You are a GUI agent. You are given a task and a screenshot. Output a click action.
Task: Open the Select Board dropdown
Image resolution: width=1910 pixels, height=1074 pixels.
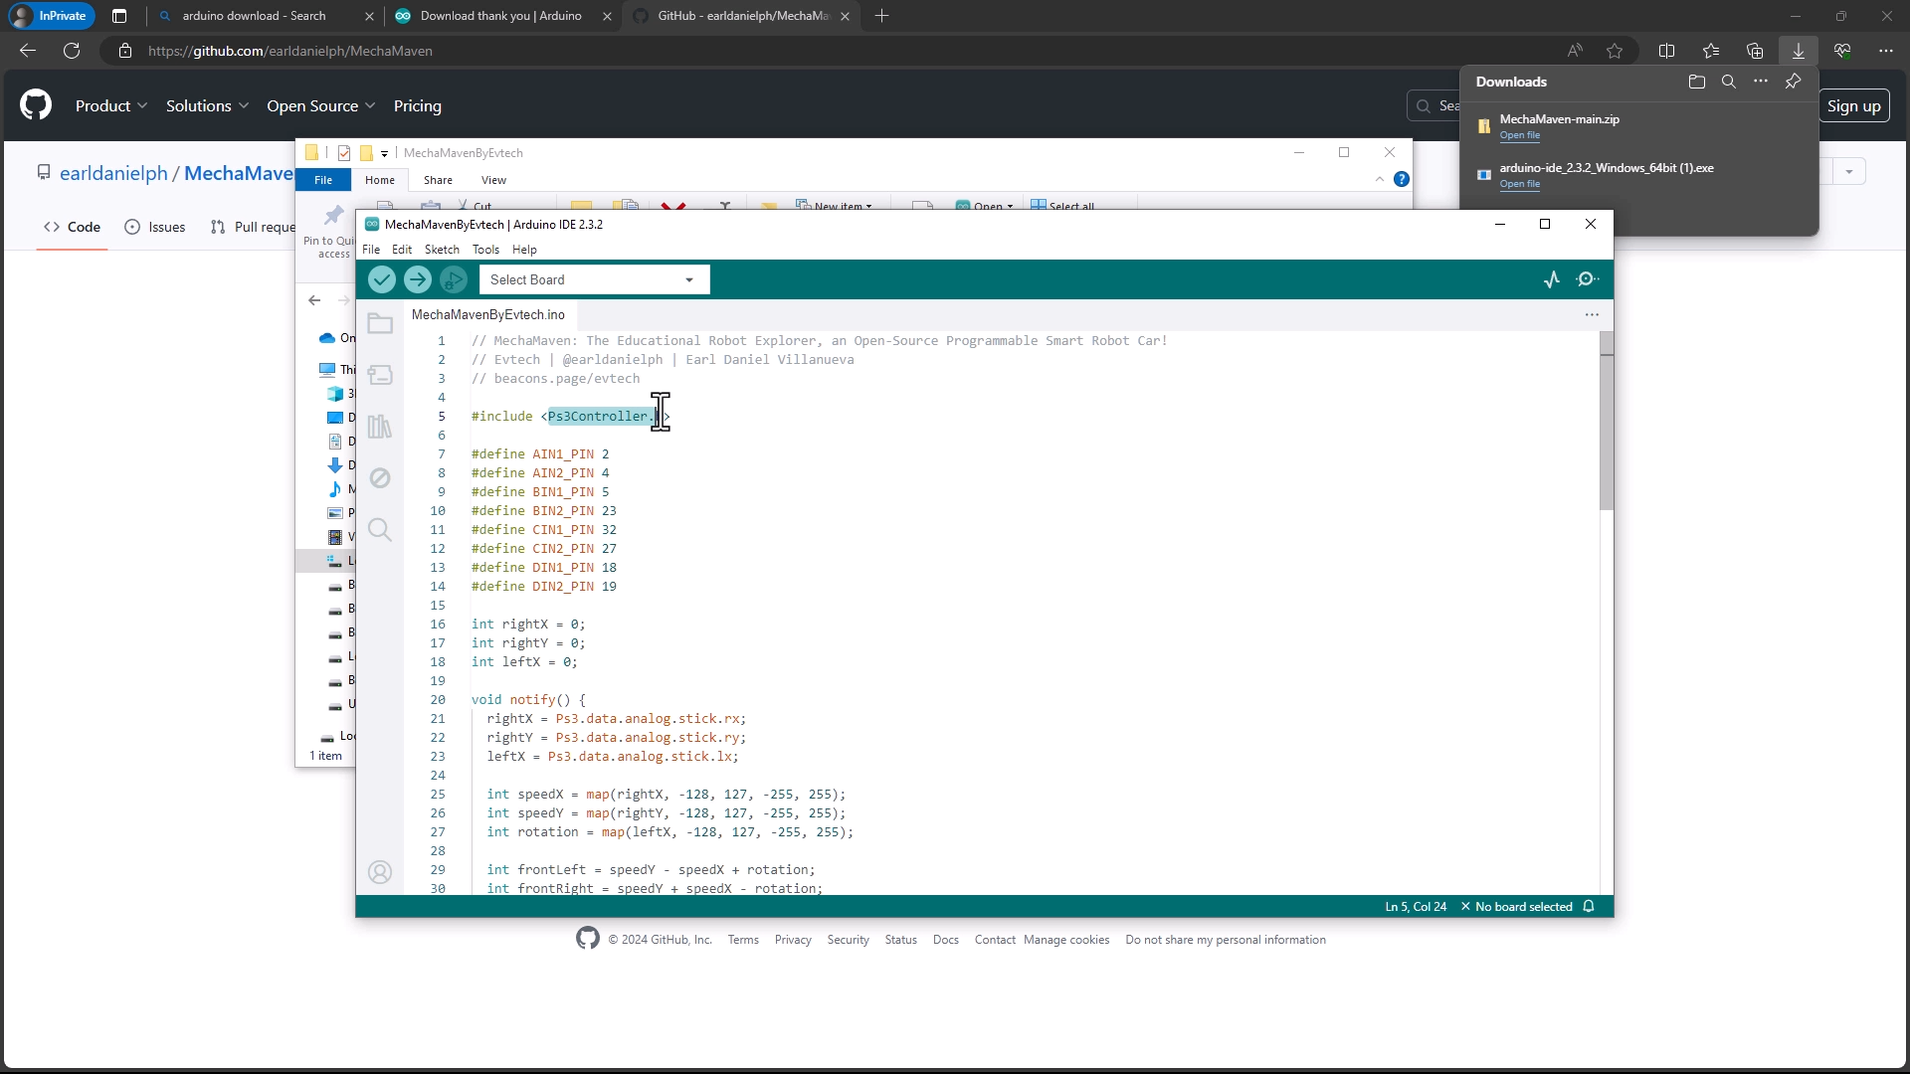tap(594, 279)
